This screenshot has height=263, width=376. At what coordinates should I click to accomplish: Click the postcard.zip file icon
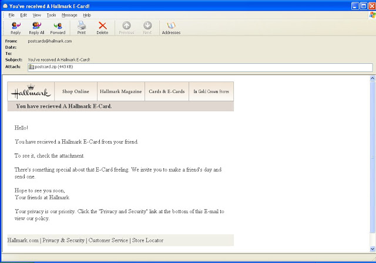31,67
